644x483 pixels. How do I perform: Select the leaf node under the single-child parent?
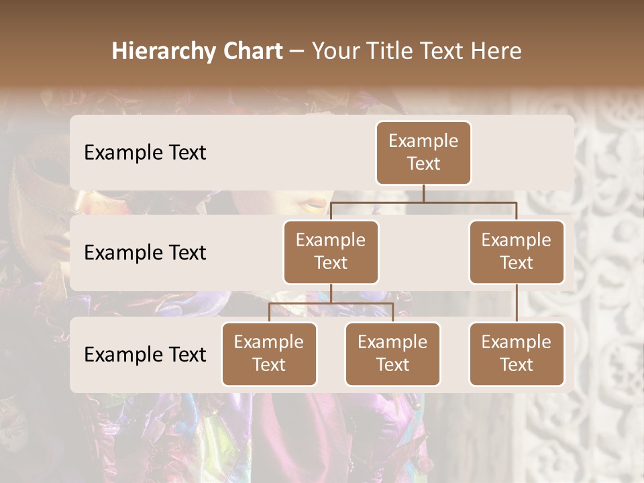(517, 354)
